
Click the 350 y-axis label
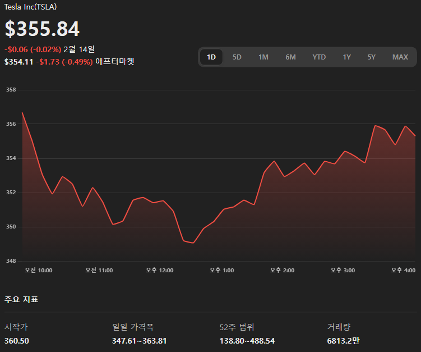(x=11, y=227)
